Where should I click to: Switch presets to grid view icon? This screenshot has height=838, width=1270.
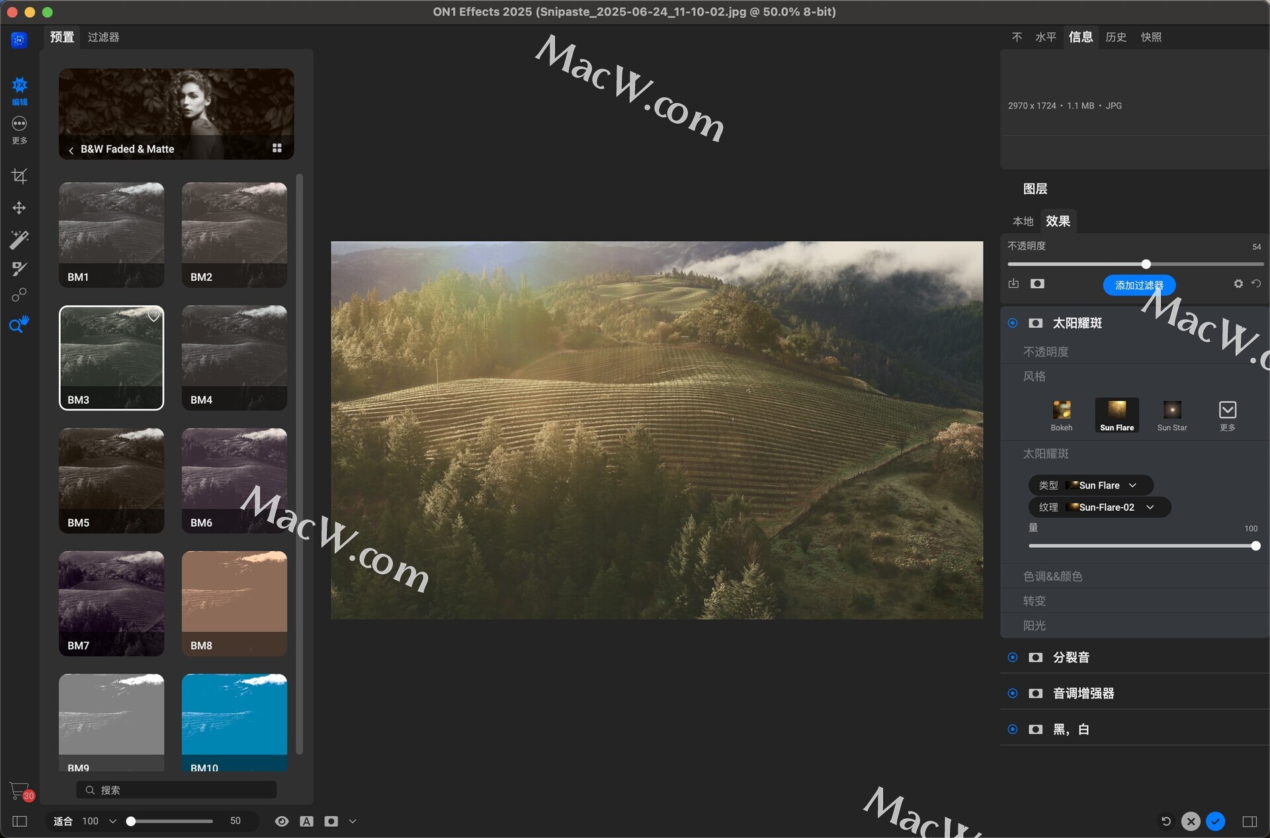point(277,148)
